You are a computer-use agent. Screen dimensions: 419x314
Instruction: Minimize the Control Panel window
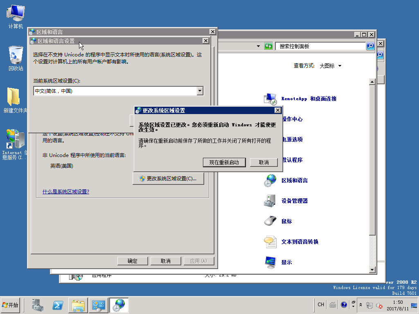point(357,34)
